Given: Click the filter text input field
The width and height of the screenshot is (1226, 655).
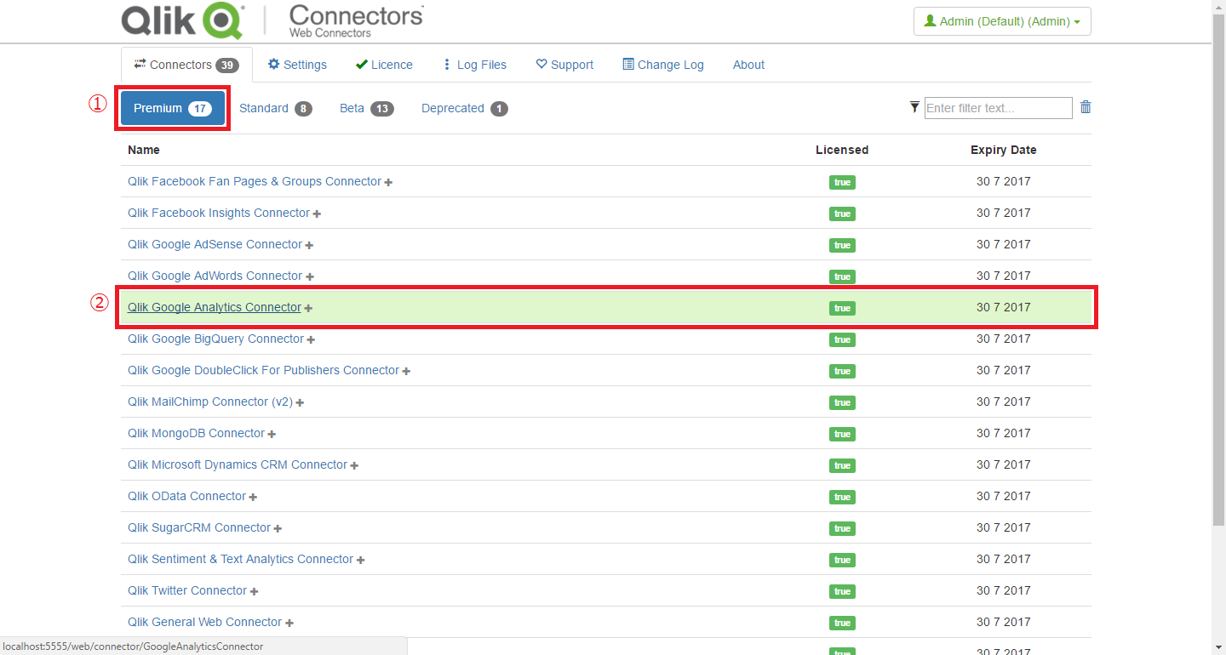Looking at the screenshot, I should tap(998, 108).
